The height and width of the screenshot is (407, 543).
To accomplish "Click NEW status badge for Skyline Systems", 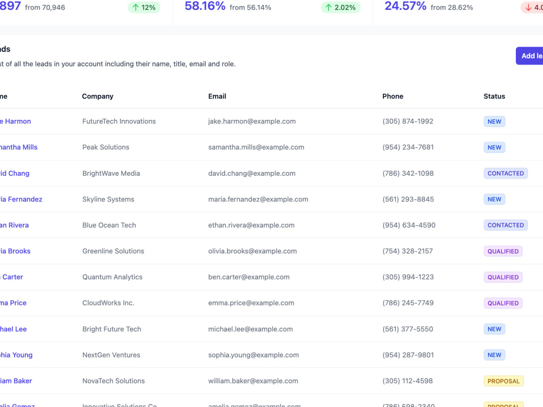I will pyautogui.click(x=494, y=199).
